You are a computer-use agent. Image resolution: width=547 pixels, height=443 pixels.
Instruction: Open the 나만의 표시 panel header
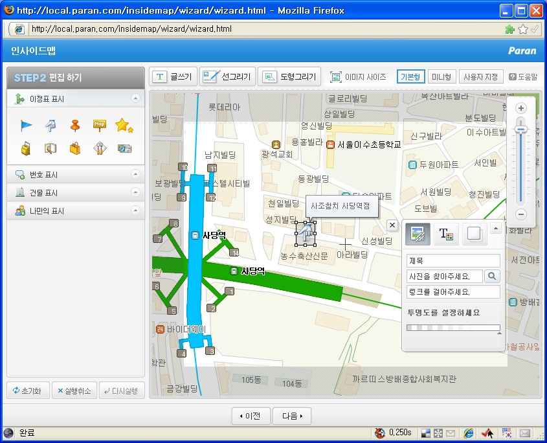tap(76, 210)
